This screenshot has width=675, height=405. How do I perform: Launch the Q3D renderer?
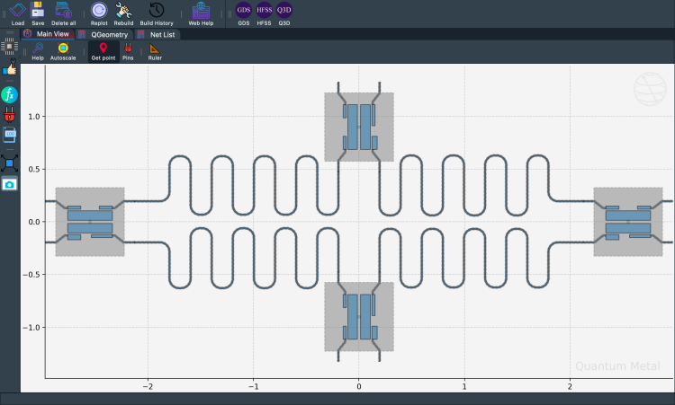click(x=284, y=13)
